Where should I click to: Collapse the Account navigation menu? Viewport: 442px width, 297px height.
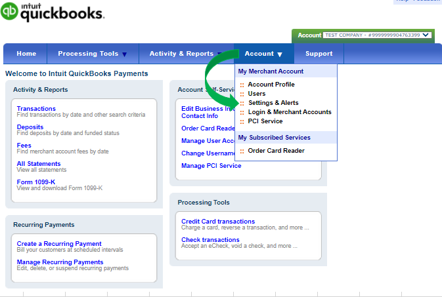pos(263,54)
